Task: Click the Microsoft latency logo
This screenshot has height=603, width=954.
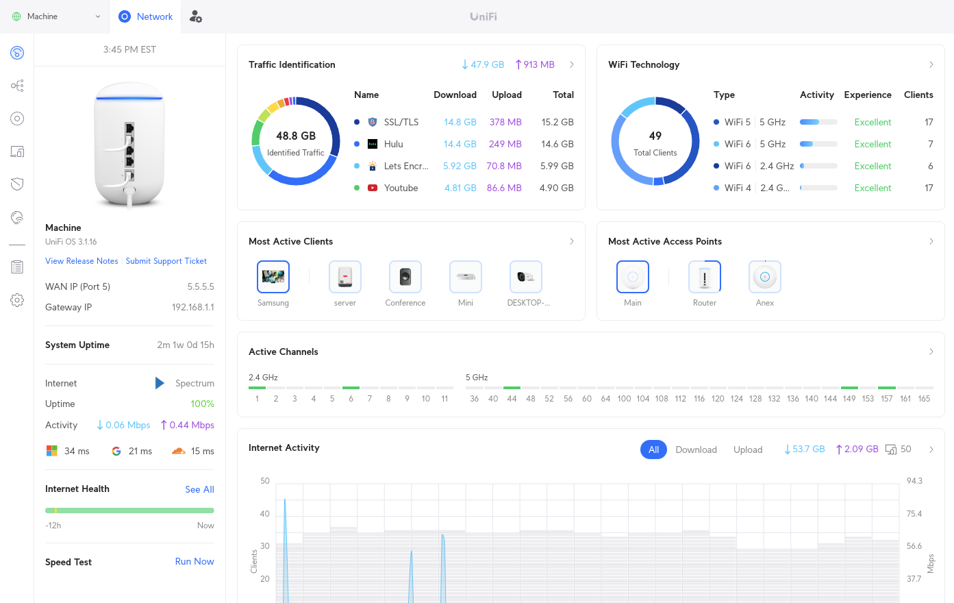Action: click(x=51, y=451)
